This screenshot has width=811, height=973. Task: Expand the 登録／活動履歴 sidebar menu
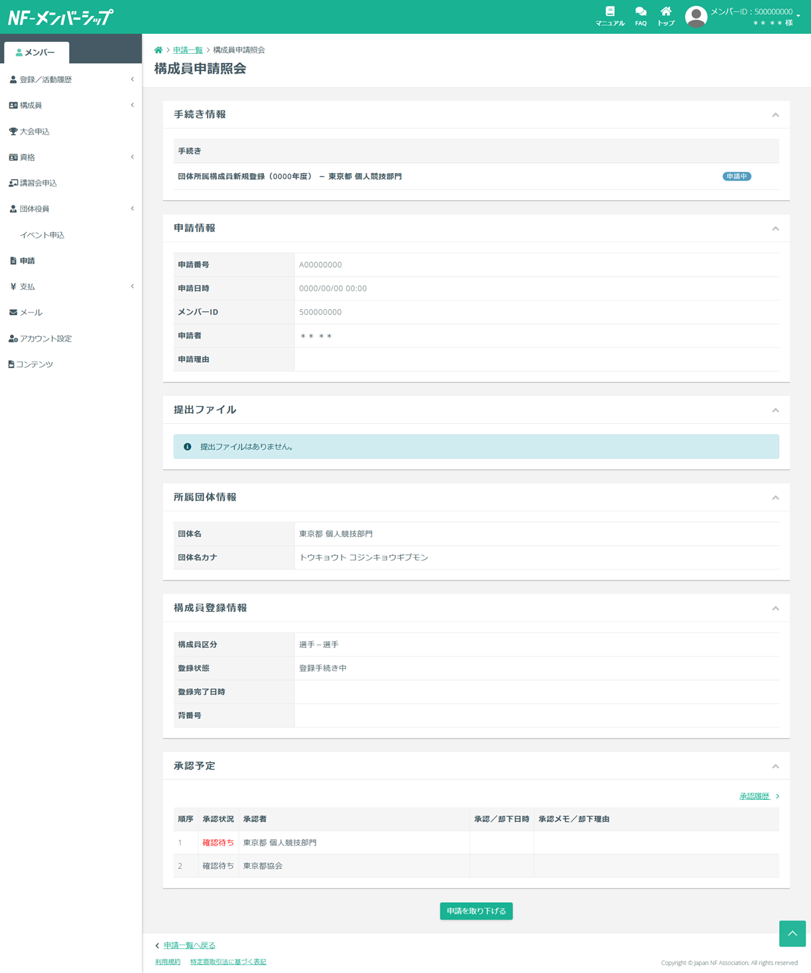point(71,80)
